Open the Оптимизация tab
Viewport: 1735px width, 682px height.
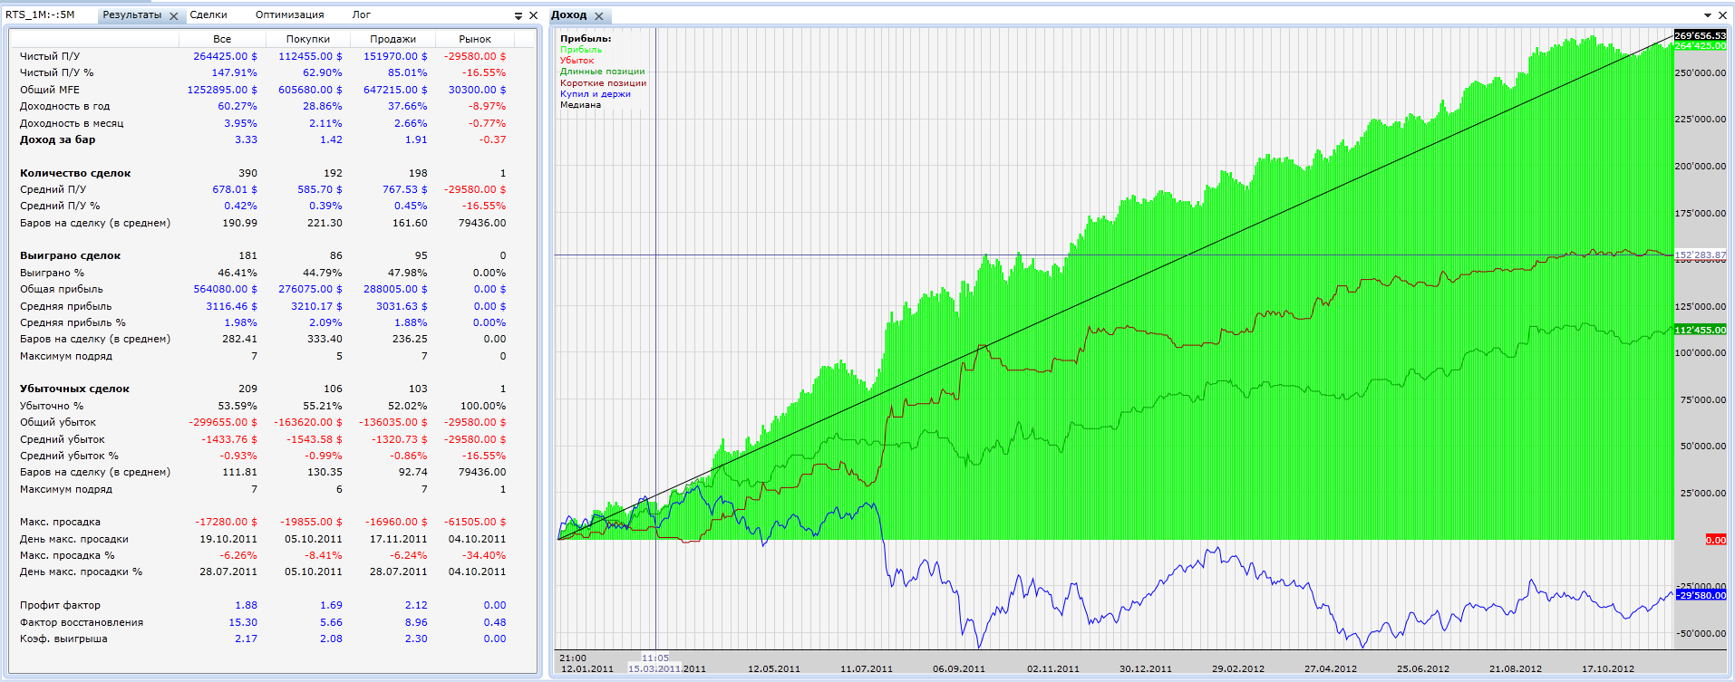point(289,14)
